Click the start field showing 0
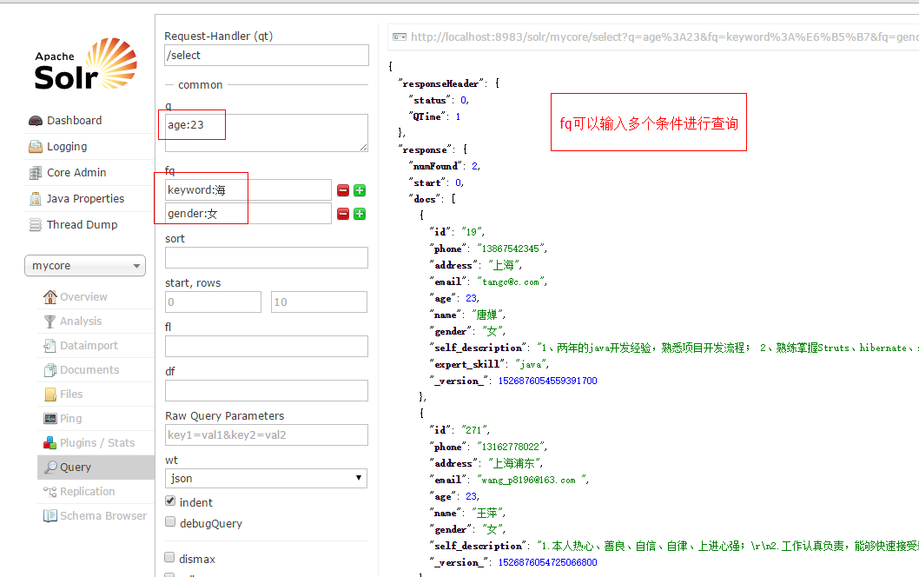The height and width of the screenshot is (577, 919). point(214,302)
